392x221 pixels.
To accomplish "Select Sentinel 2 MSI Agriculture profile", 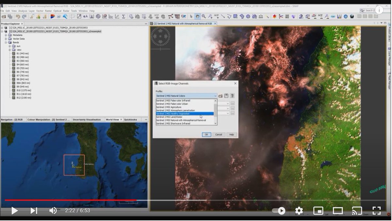I will pos(185,107).
